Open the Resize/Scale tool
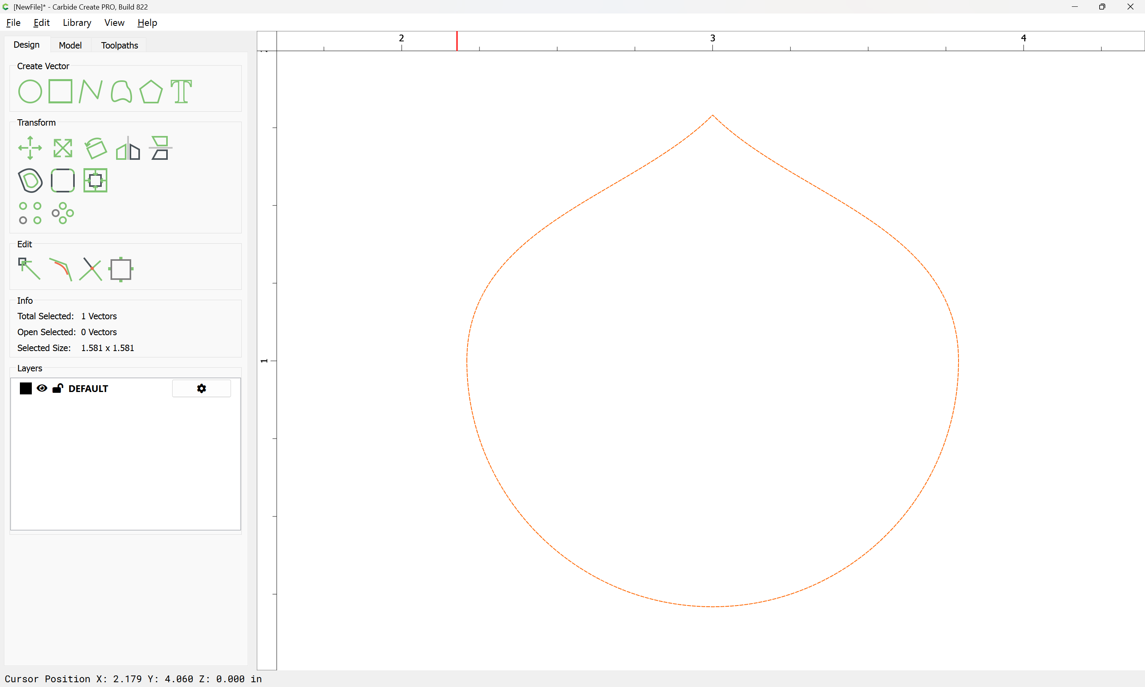Screen dimensions: 1145x687 [62, 148]
